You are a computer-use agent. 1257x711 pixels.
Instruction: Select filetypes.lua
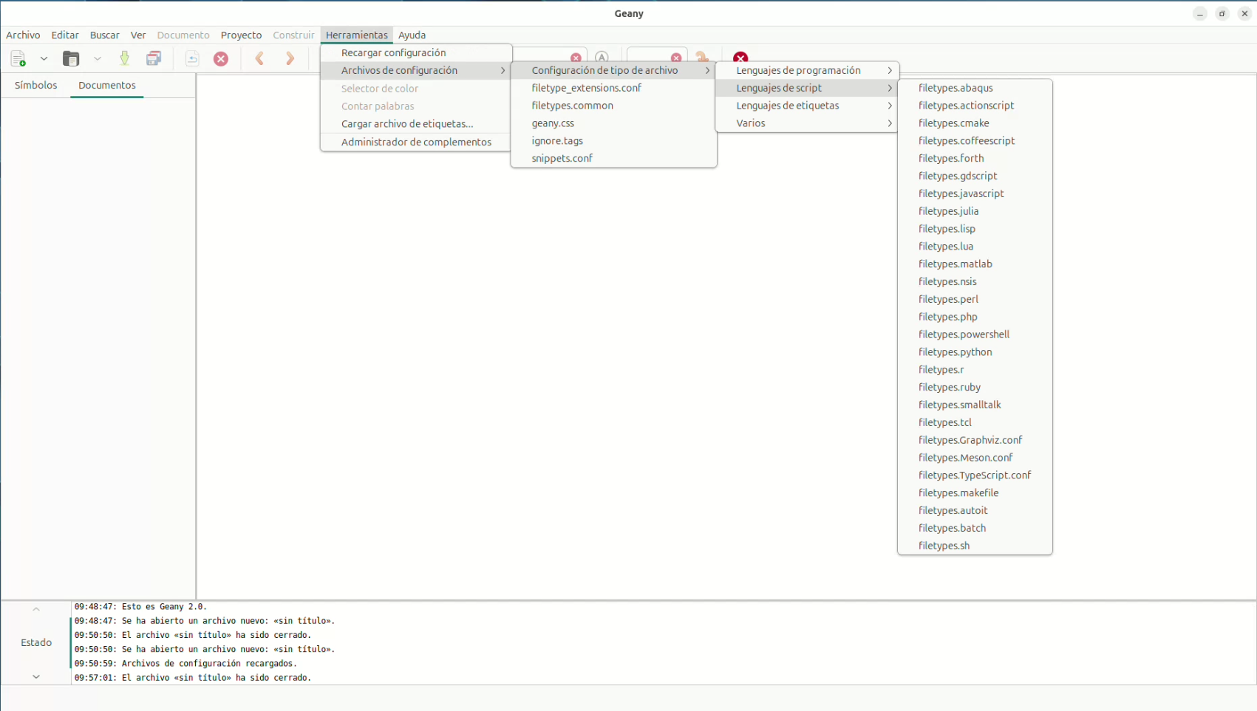click(975, 246)
